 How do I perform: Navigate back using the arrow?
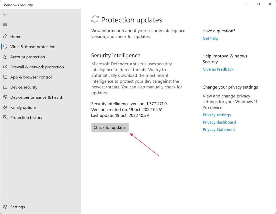click(5, 14)
